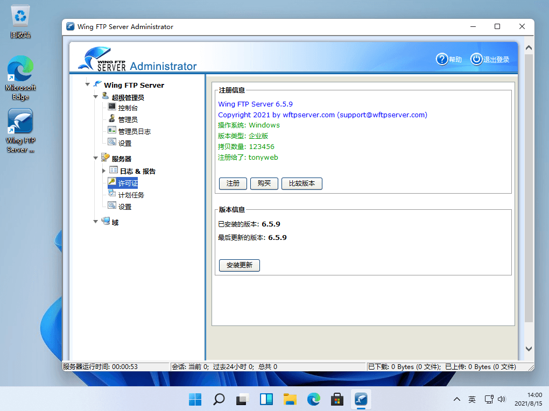
Task: Collapse the Wing FTP Server root node
Action: 88,84
